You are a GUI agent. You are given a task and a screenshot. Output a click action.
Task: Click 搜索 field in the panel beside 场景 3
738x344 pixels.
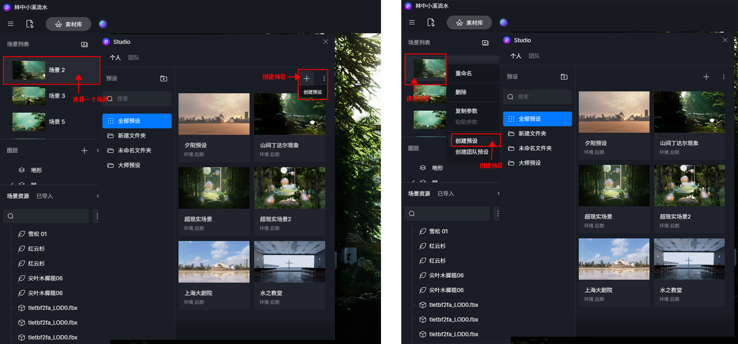pyautogui.click(x=139, y=99)
